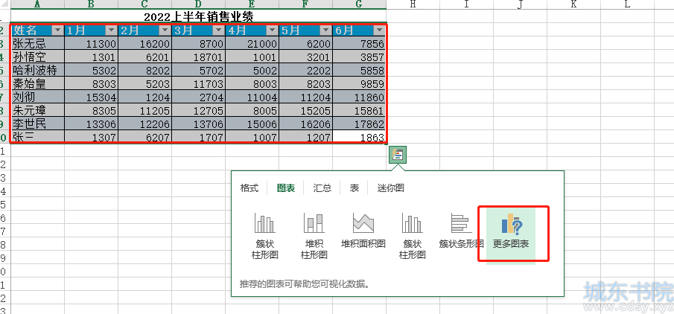Click the cell containing 17862

359,124
